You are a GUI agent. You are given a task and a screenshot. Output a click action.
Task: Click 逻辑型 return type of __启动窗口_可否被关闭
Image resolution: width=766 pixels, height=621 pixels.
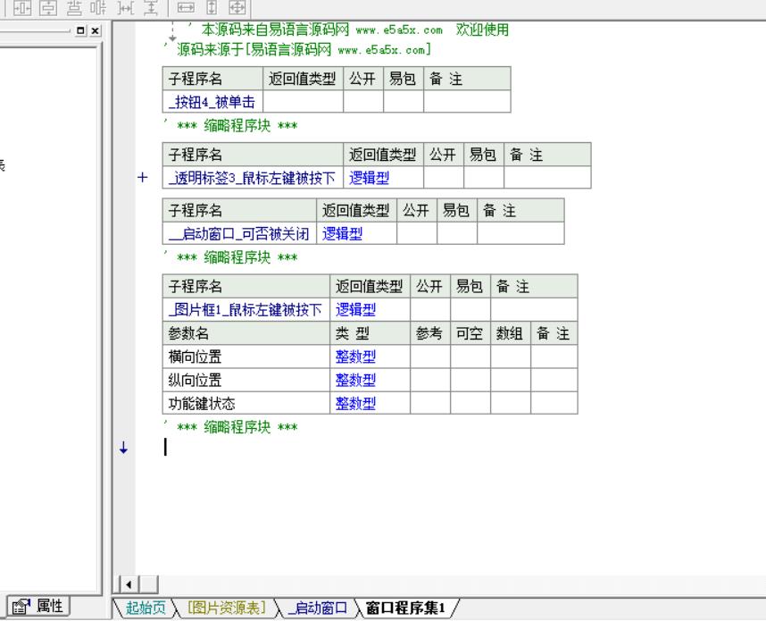coord(343,234)
